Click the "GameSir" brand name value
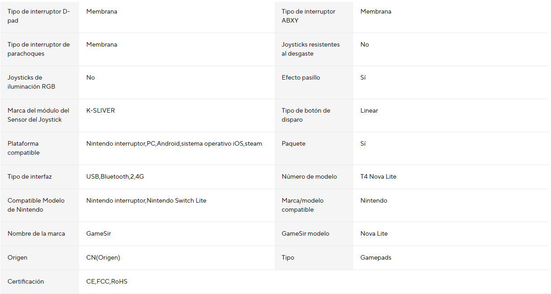The image size is (551, 294). (99, 233)
